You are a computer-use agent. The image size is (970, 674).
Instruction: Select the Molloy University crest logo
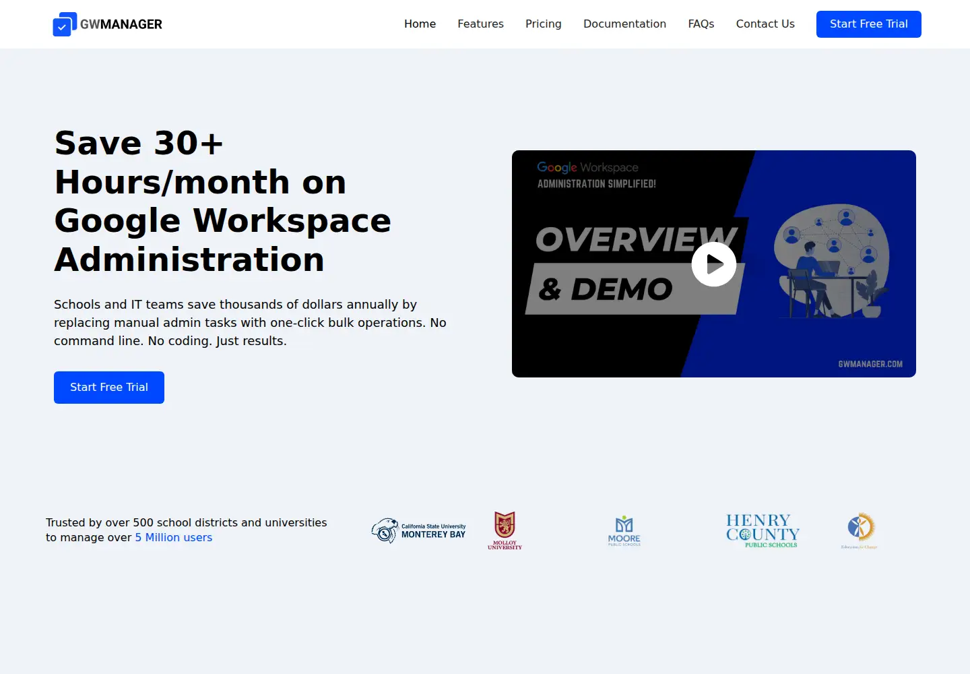505,530
